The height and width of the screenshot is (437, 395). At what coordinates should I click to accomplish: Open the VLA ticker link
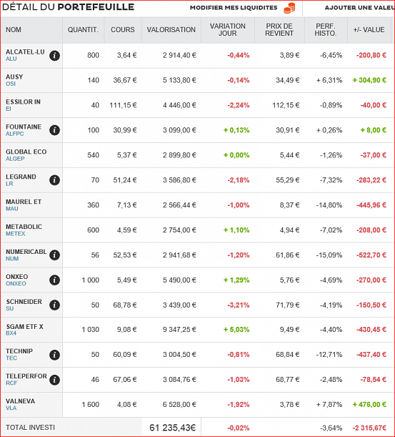tap(11, 408)
